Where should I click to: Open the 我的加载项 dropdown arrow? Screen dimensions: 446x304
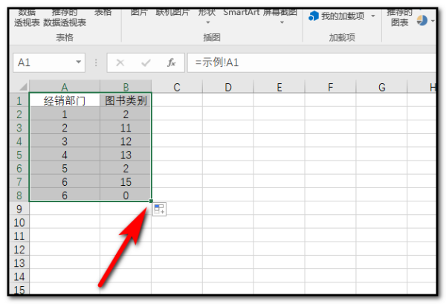click(x=373, y=16)
